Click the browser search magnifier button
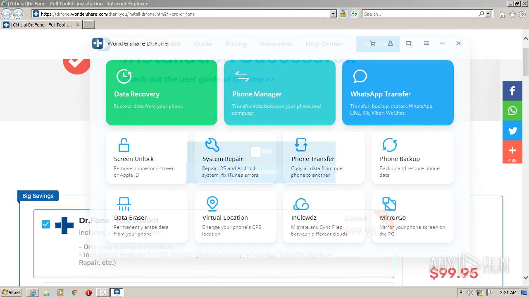Image resolution: width=529 pixels, height=298 pixels. 481,14
